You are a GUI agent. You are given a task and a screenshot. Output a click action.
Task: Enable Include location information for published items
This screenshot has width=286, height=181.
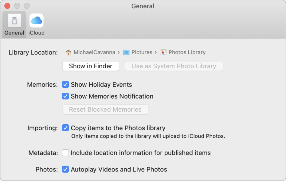65,153
